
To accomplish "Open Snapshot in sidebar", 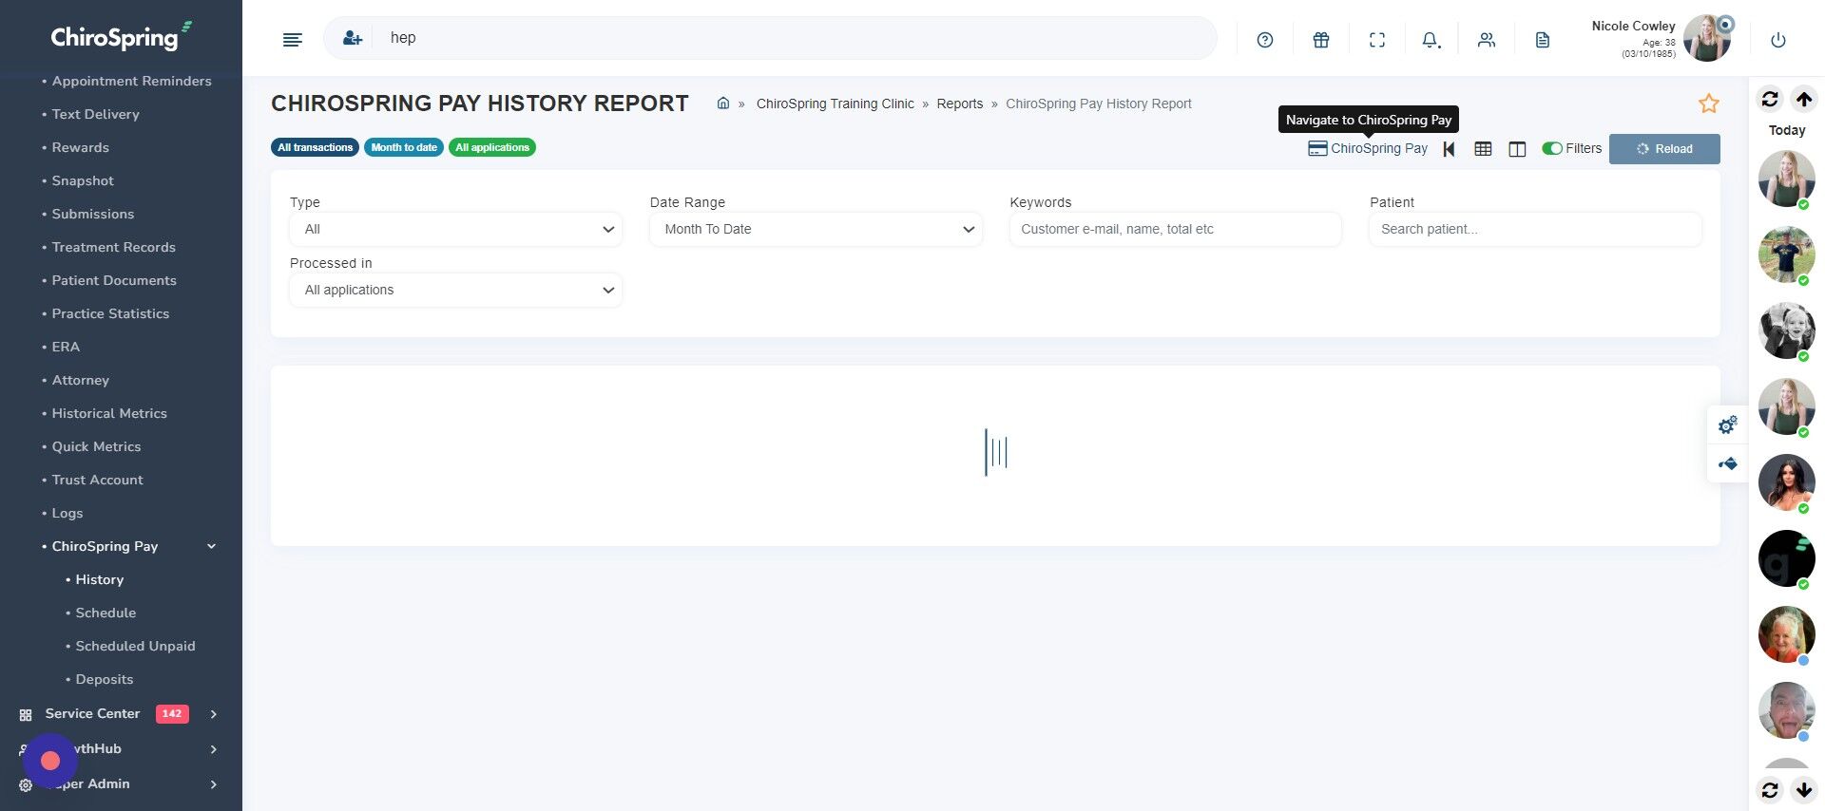I will pos(82,180).
